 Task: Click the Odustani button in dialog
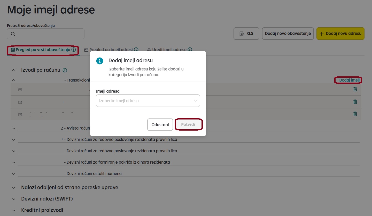(x=160, y=125)
